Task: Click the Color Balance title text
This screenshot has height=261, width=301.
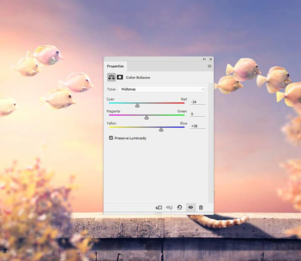Action: pyautogui.click(x=138, y=77)
